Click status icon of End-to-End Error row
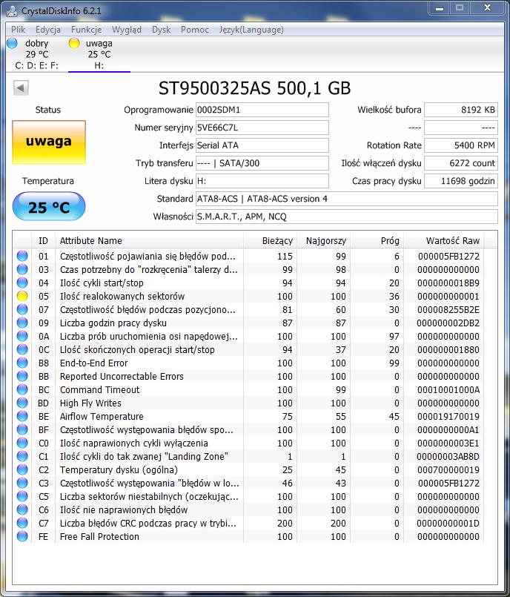Image resolution: width=510 pixels, height=597 pixels. coord(22,363)
